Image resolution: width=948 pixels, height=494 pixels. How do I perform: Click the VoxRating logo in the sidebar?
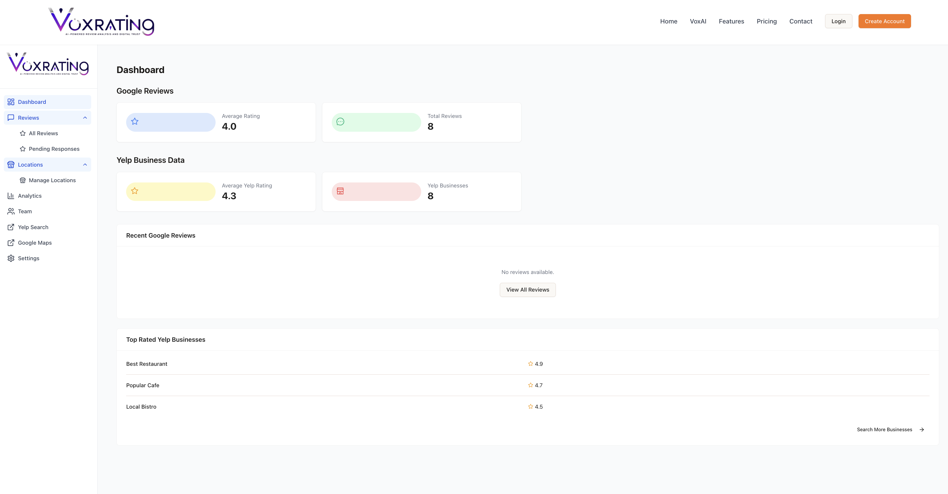[x=48, y=64]
